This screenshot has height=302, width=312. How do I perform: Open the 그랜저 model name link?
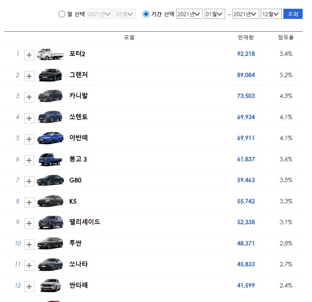[x=78, y=75]
